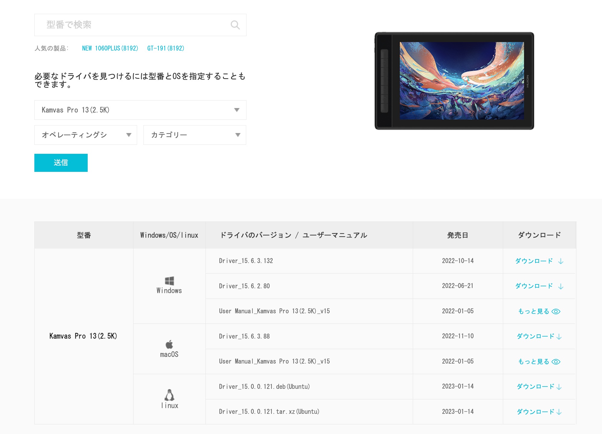
Task: Click the 発売日 column header
Action: 458,235
